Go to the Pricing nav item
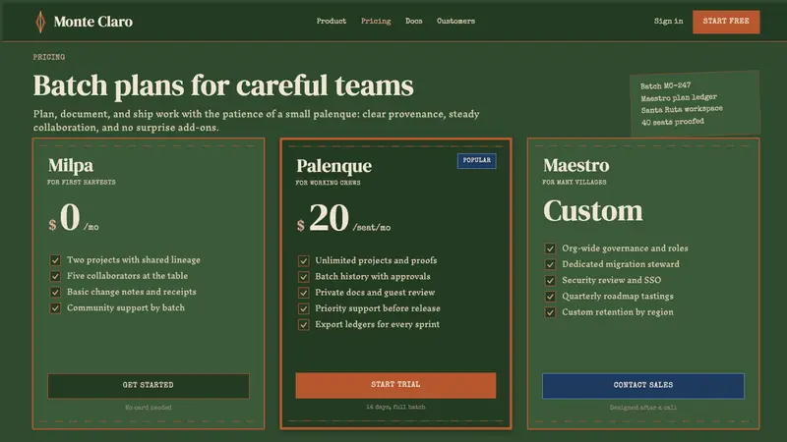 pyautogui.click(x=376, y=21)
